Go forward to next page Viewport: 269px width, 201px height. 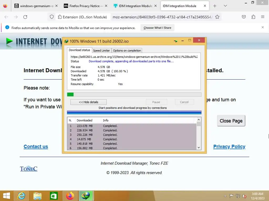click(x=16, y=17)
